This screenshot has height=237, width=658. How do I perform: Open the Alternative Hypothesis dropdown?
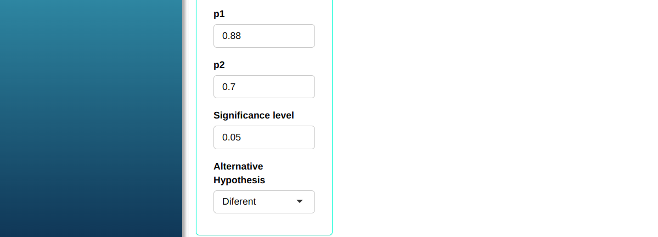coord(264,202)
